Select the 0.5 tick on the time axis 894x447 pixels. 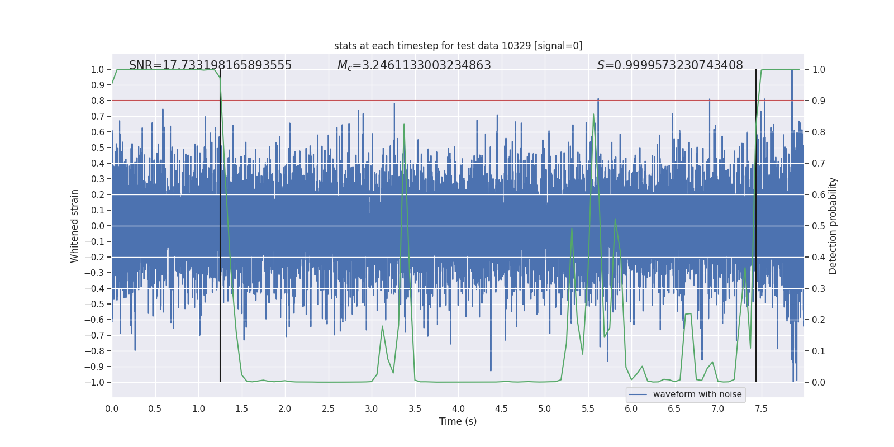click(155, 408)
